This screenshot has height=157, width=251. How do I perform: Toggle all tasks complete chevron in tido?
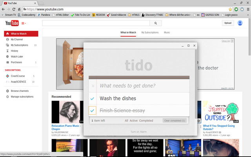pos(93,86)
